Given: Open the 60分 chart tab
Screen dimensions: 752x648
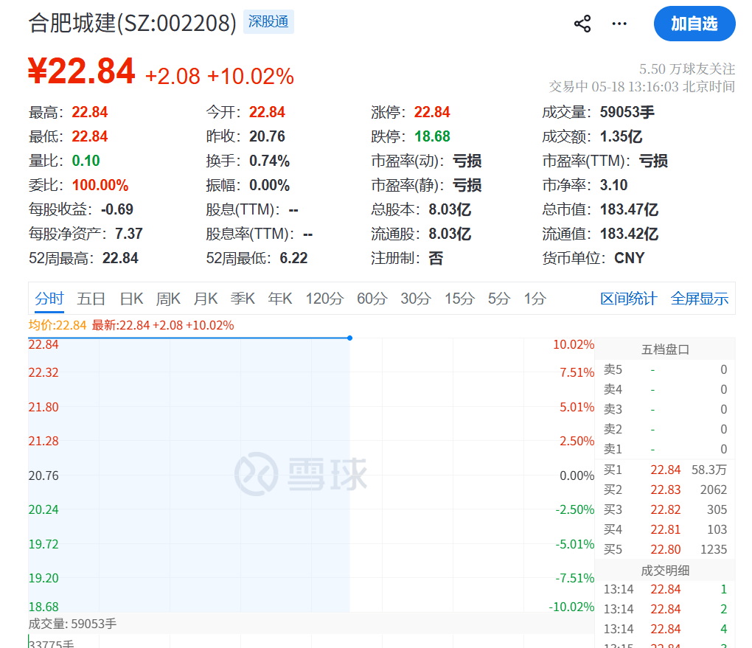Looking at the screenshot, I should 372,299.
